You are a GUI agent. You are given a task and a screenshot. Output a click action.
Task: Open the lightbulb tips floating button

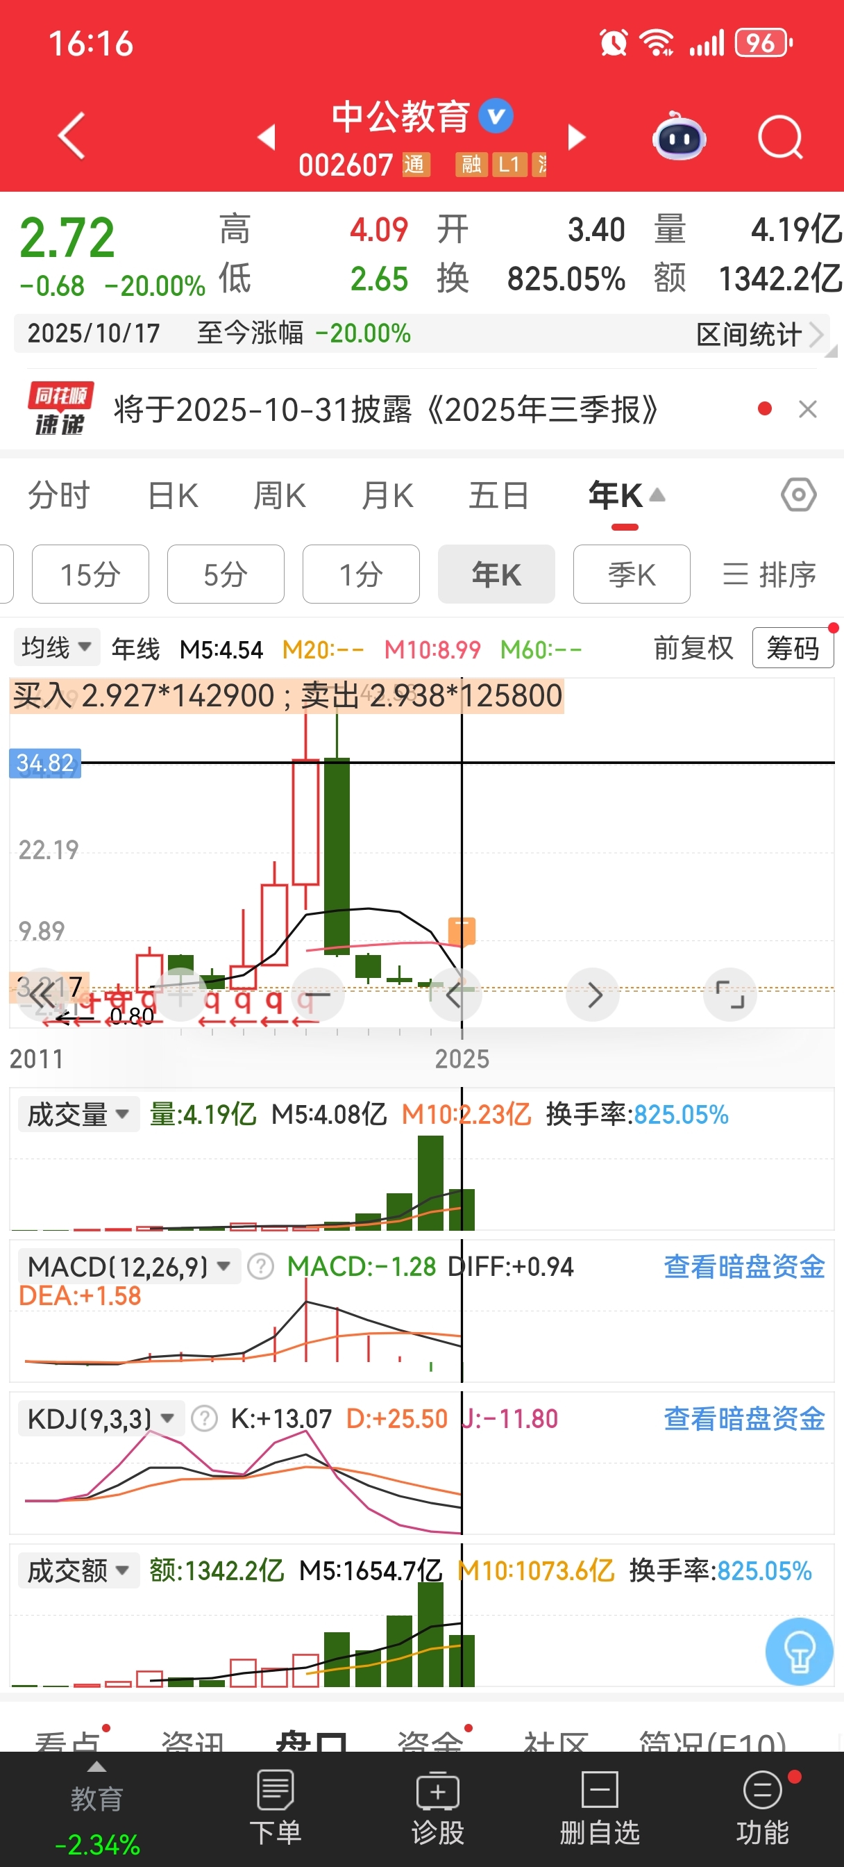[799, 1651]
